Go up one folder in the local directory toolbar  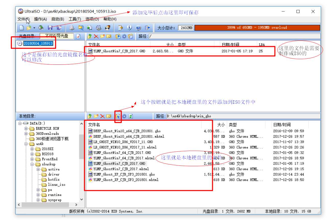point(89,116)
